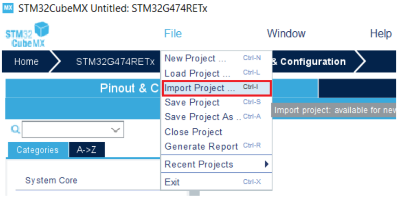
Task: Click the MX title bar icon
Action: pos(7,9)
